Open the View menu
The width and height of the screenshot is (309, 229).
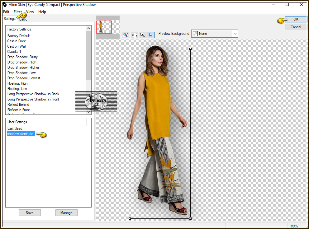pyautogui.click(x=30, y=12)
